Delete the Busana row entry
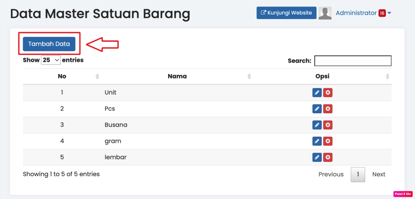Viewport: 415px width, 199px height. pyautogui.click(x=328, y=125)
